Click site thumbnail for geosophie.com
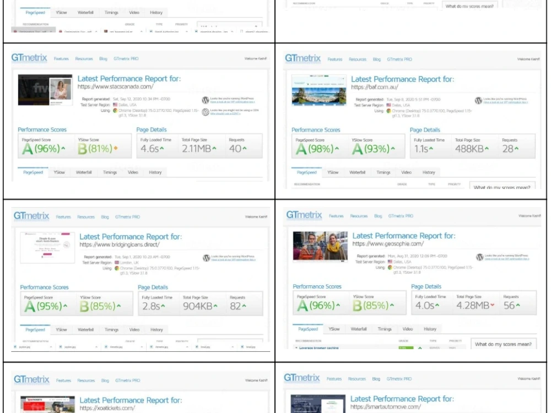This screenshot has width=551, height=413. pyautogui.click(x=320, y=247)
